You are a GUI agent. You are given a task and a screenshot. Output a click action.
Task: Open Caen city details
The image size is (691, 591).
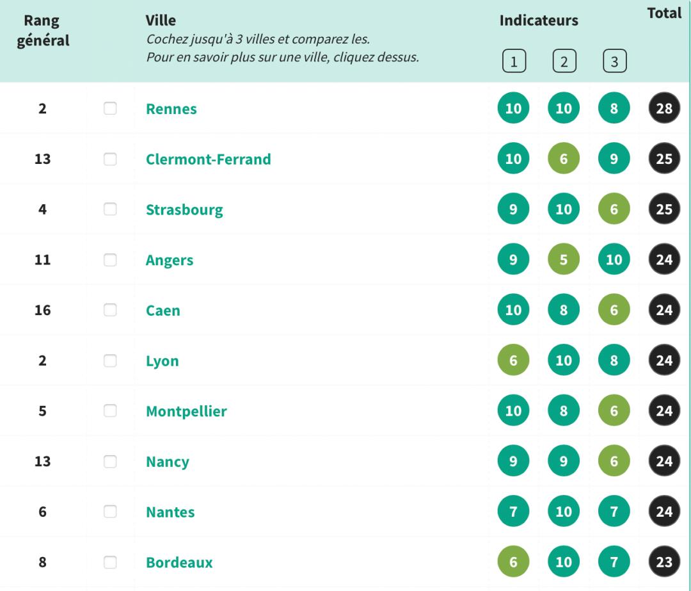(x=163, y=311)
